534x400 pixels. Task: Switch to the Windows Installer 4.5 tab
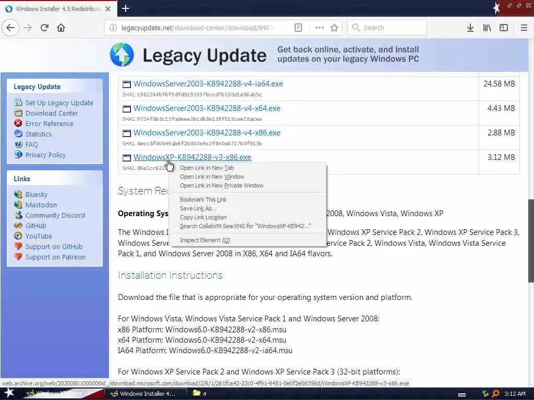tap(58, 9)
